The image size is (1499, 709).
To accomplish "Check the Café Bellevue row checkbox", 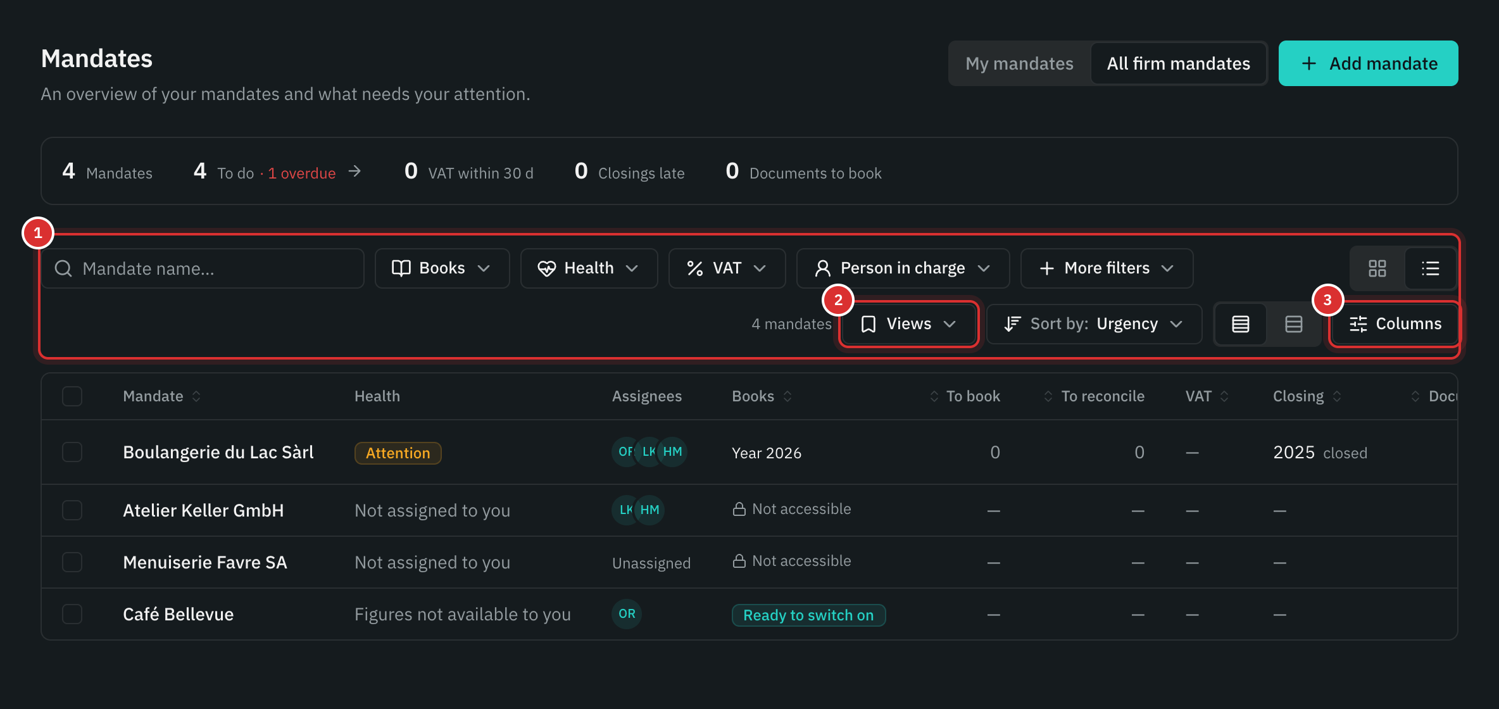I will coord(72,614).
